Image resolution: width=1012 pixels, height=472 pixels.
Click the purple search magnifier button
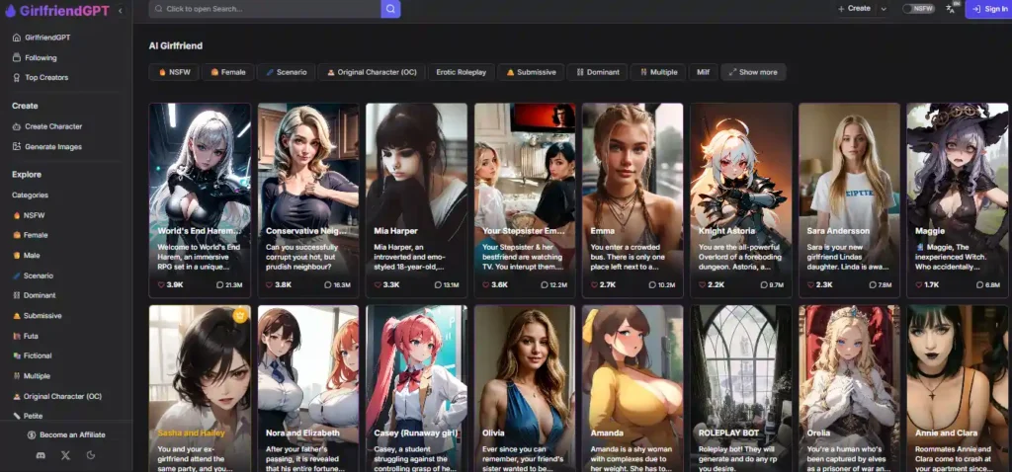coord(390,9)
